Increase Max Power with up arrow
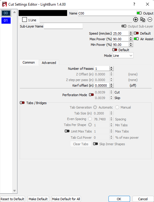 (x=131, y=38)
